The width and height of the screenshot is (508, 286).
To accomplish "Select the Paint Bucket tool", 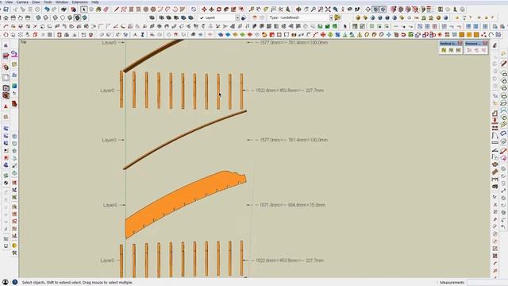I will [x=98, y=10].
